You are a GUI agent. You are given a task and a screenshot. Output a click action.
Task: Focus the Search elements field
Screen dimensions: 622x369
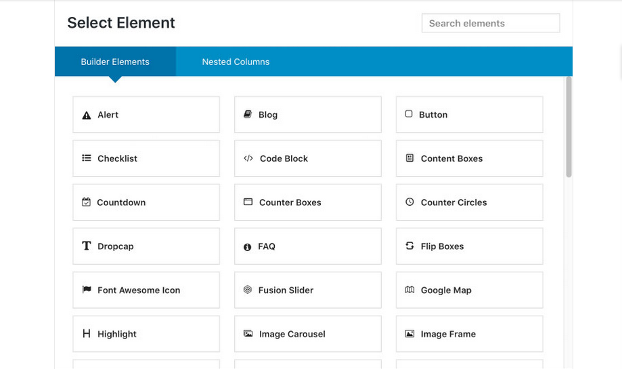491,23
